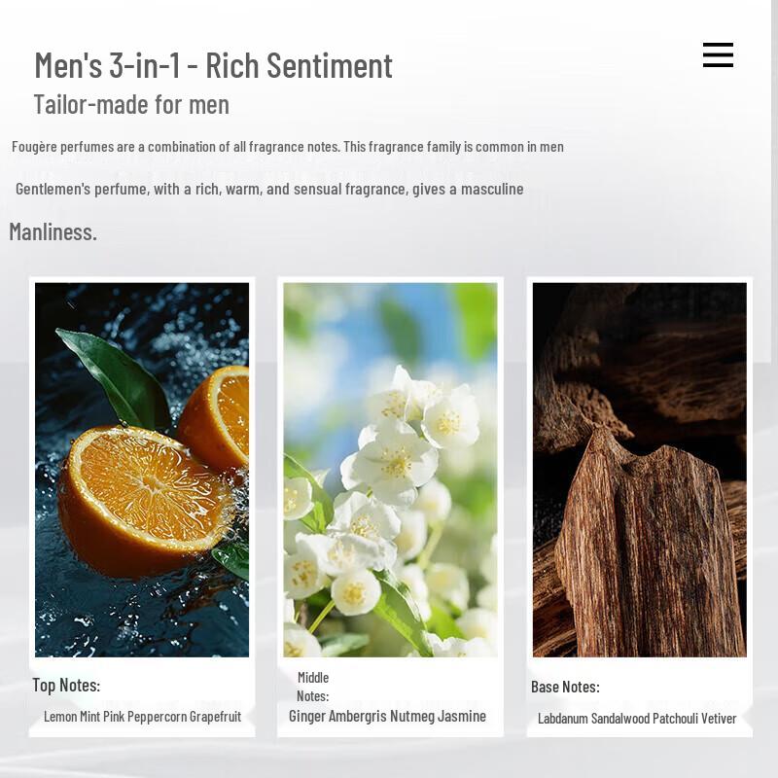
Task: Click the Fougère perfumes description line
Action: pos(288,147)
